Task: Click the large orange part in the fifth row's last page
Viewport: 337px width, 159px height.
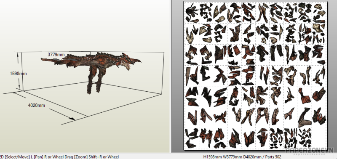Action: coord(319,95)
